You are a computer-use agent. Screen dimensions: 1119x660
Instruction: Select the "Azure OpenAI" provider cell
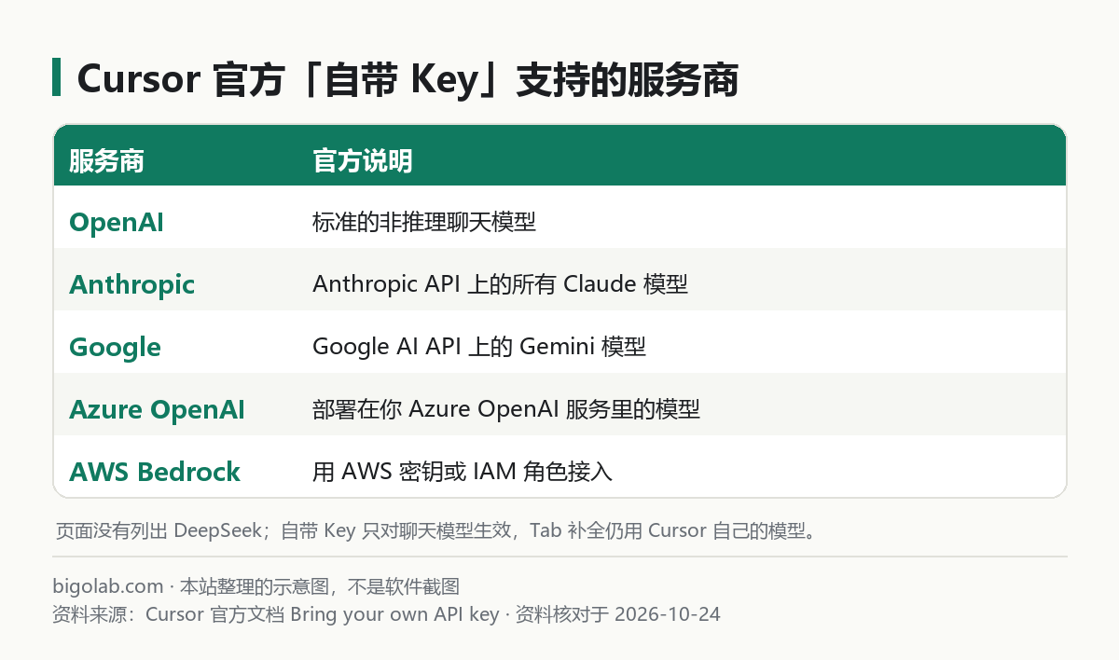pos(157,409)
